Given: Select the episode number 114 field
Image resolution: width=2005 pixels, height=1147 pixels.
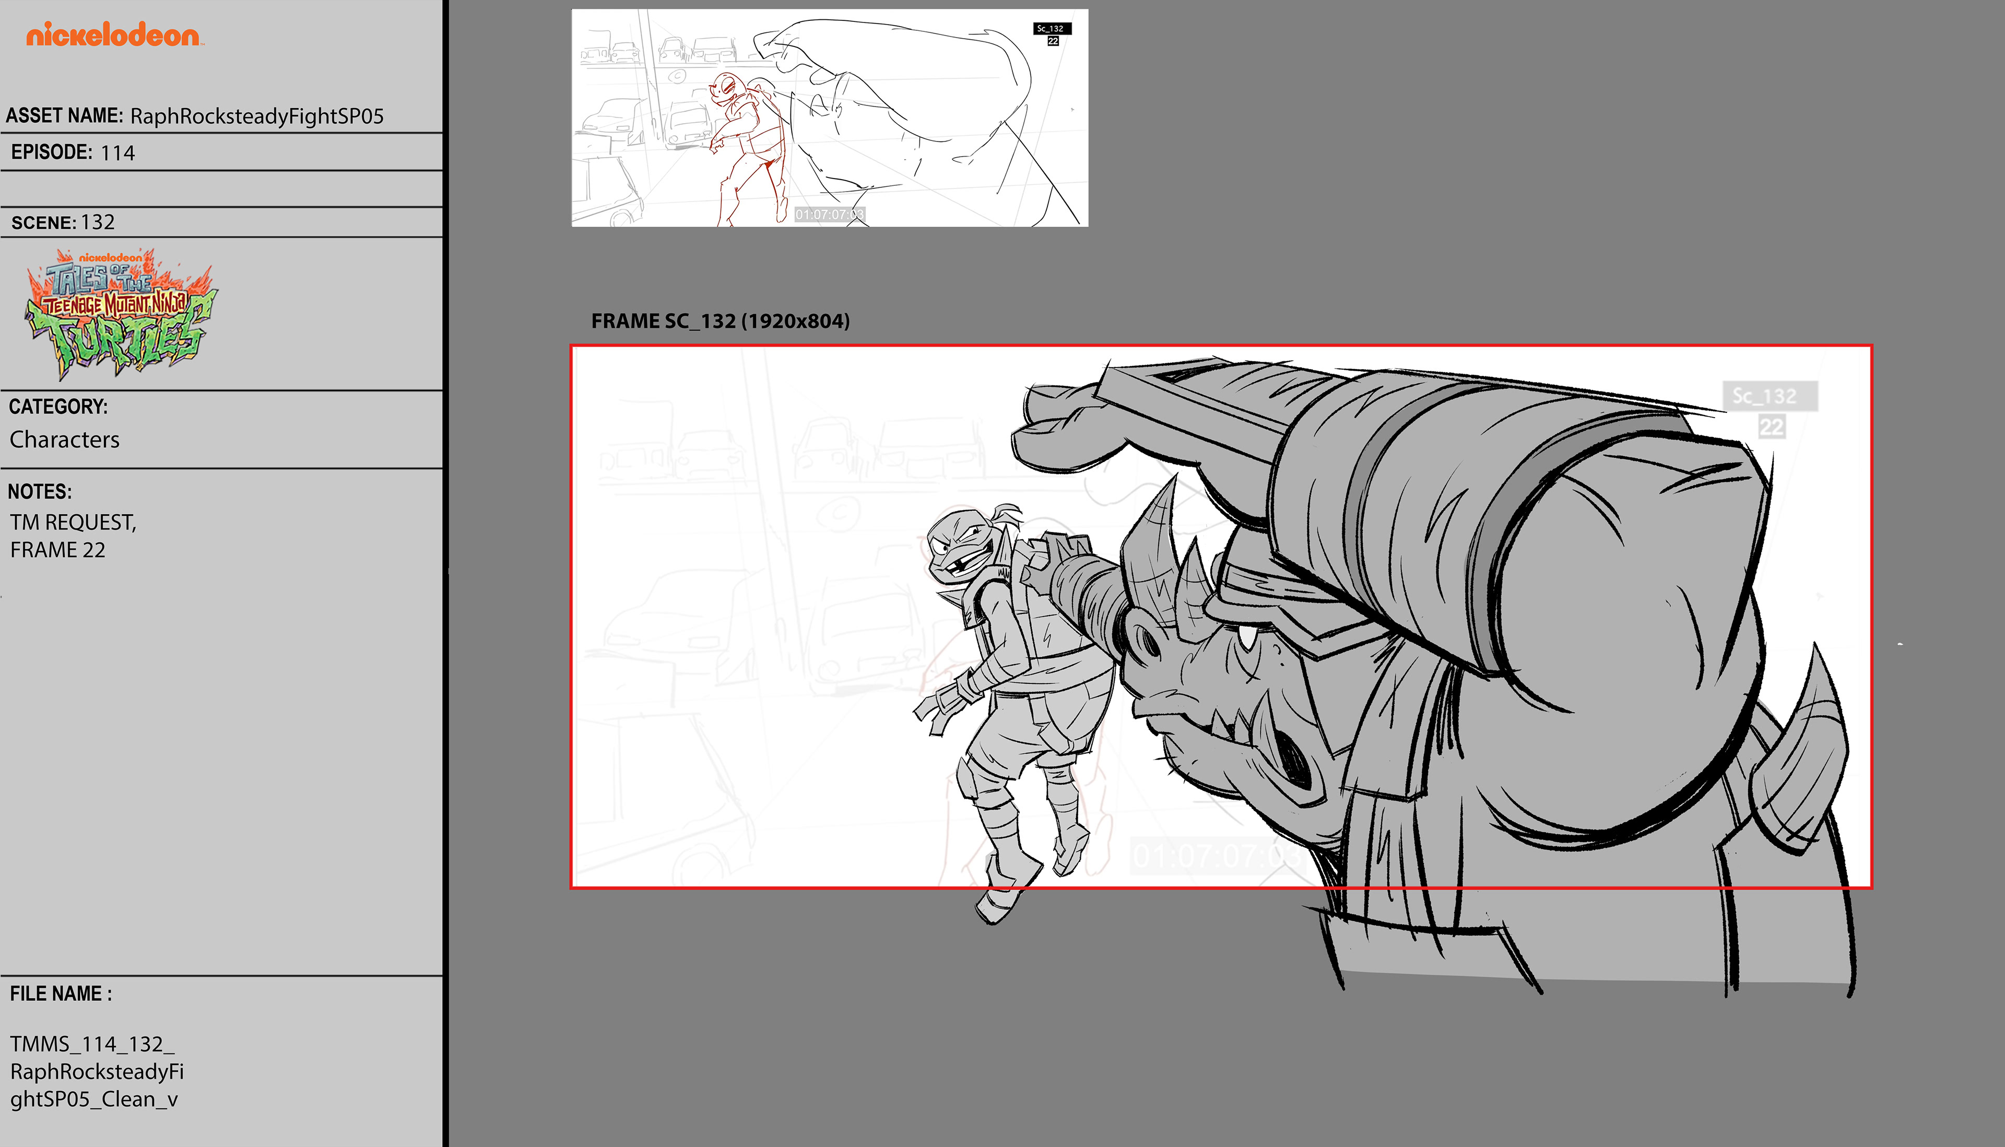Looking at the screenshot, I should pyautogui.click(x=117, y=153).
